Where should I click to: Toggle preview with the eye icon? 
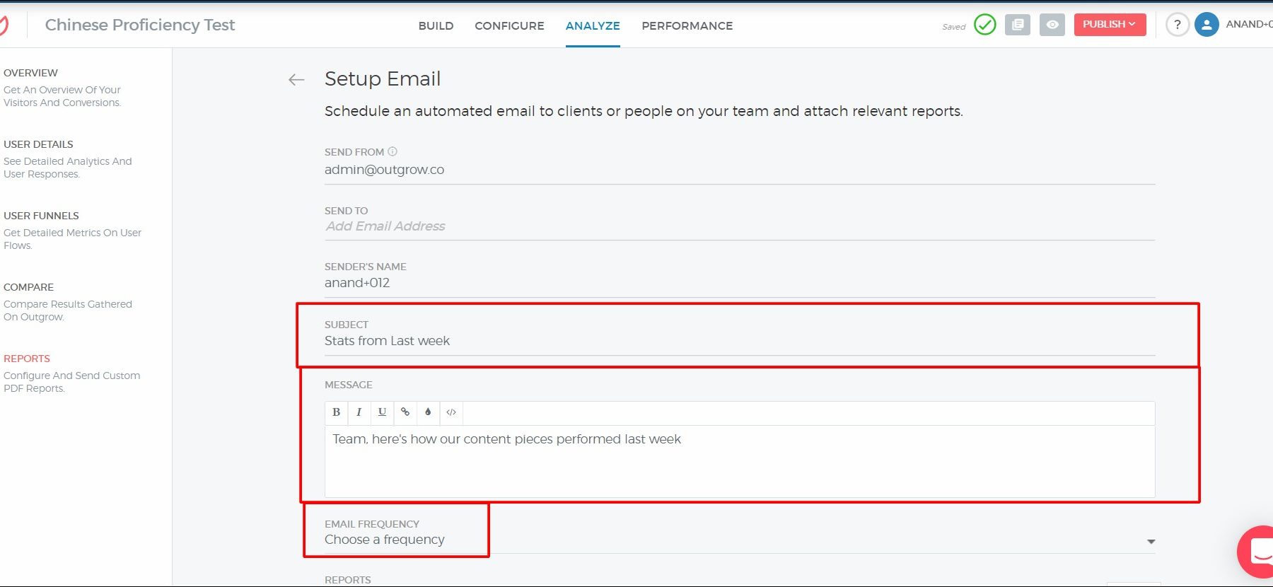[1052, 25]
